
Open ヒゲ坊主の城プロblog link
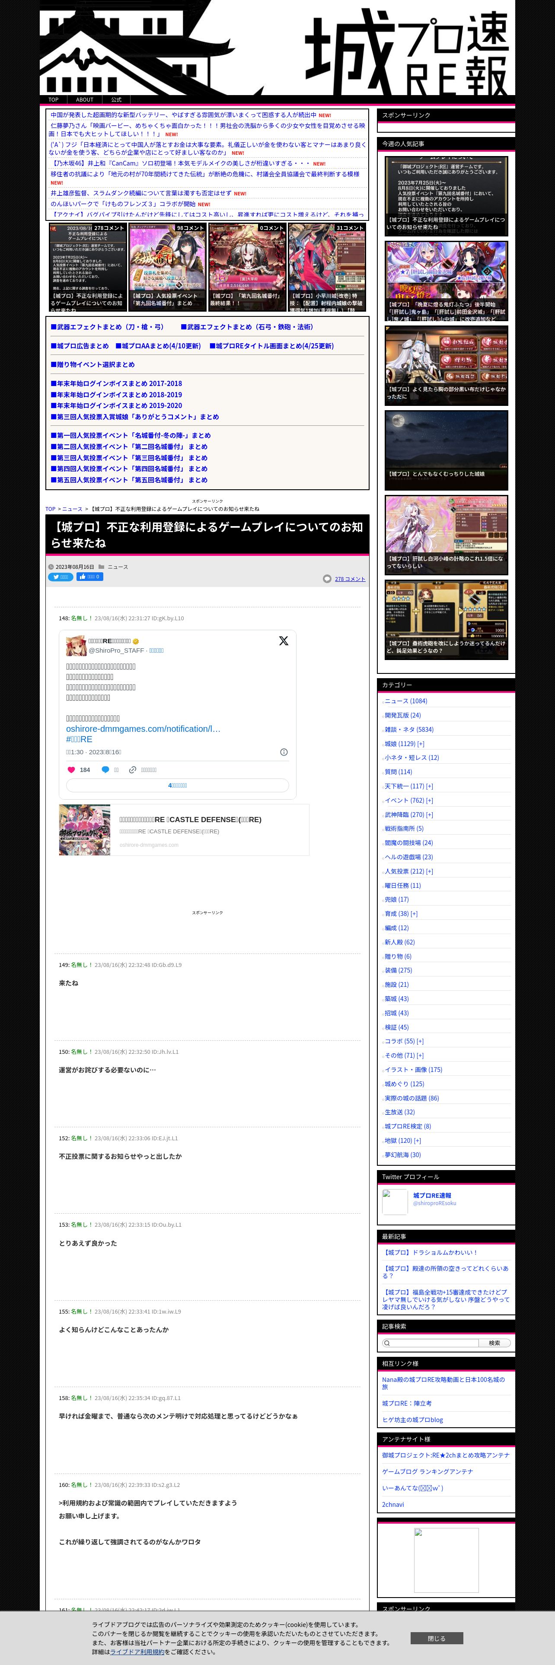click(x=412, y=1419)
